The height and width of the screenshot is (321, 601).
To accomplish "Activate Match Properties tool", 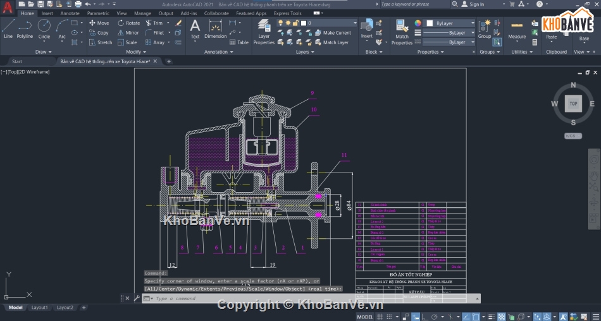I will 402,32.
